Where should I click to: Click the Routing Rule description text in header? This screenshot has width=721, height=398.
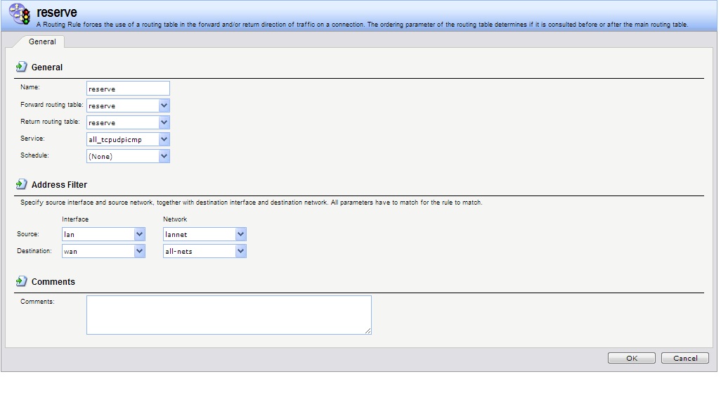click(363, 25)
